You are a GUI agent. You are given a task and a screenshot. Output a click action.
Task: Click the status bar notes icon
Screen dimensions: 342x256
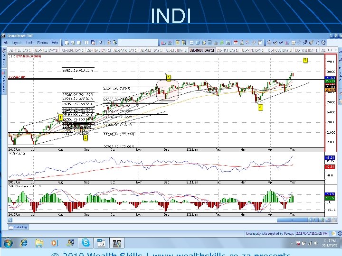333,234
